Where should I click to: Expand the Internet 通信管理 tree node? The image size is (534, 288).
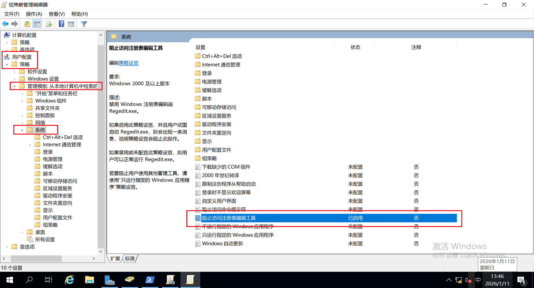(x=30, y=145)
